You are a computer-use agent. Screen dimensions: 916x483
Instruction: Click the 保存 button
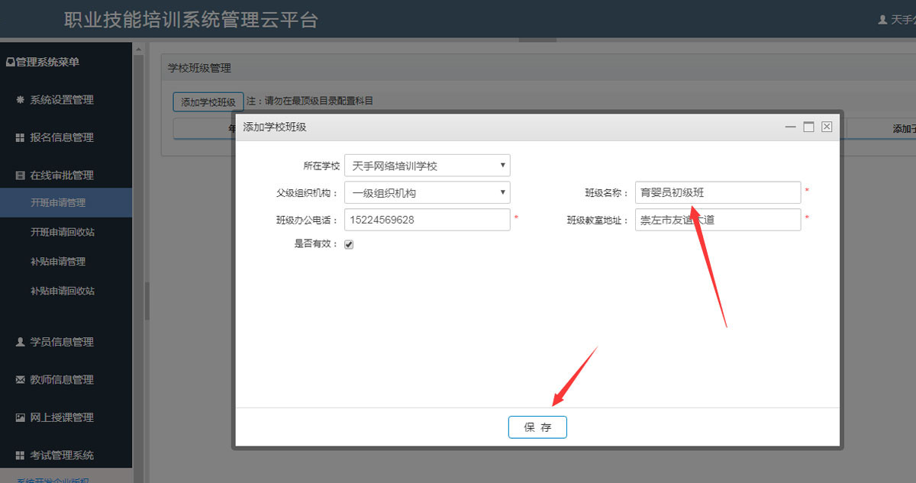537,427
